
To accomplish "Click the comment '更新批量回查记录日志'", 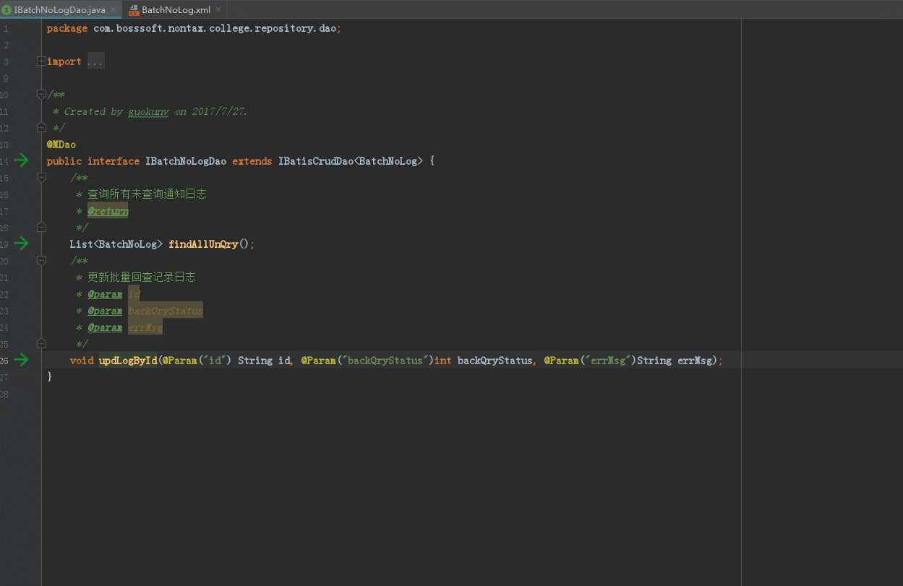I will [x=142, y=277].
